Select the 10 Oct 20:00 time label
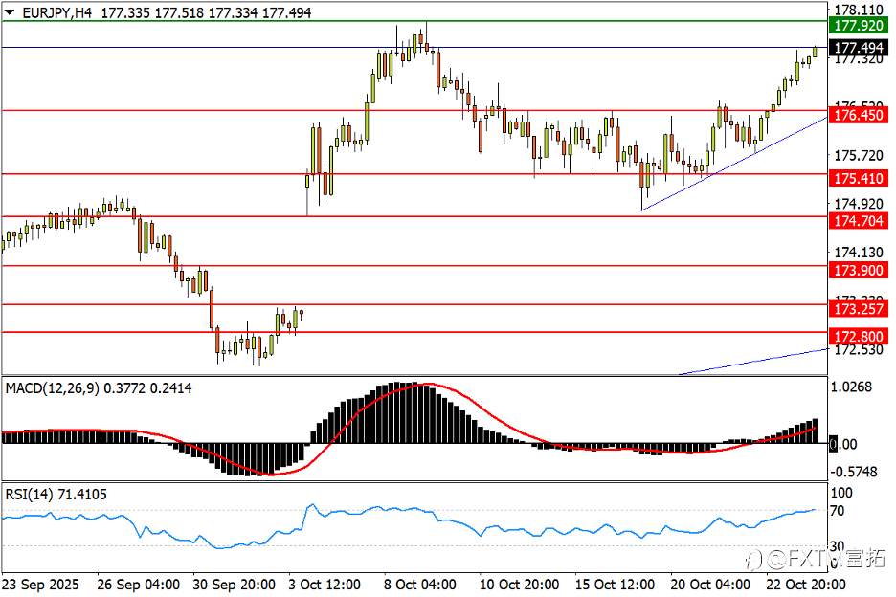 519,585
